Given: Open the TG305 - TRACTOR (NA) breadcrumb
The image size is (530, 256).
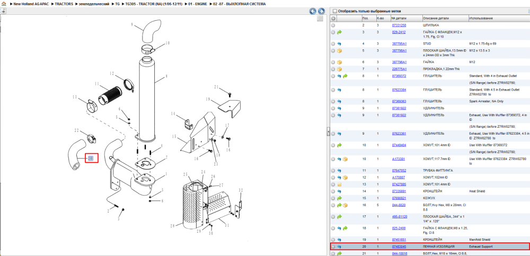Looking at the screenshot, I should point(154,4).
